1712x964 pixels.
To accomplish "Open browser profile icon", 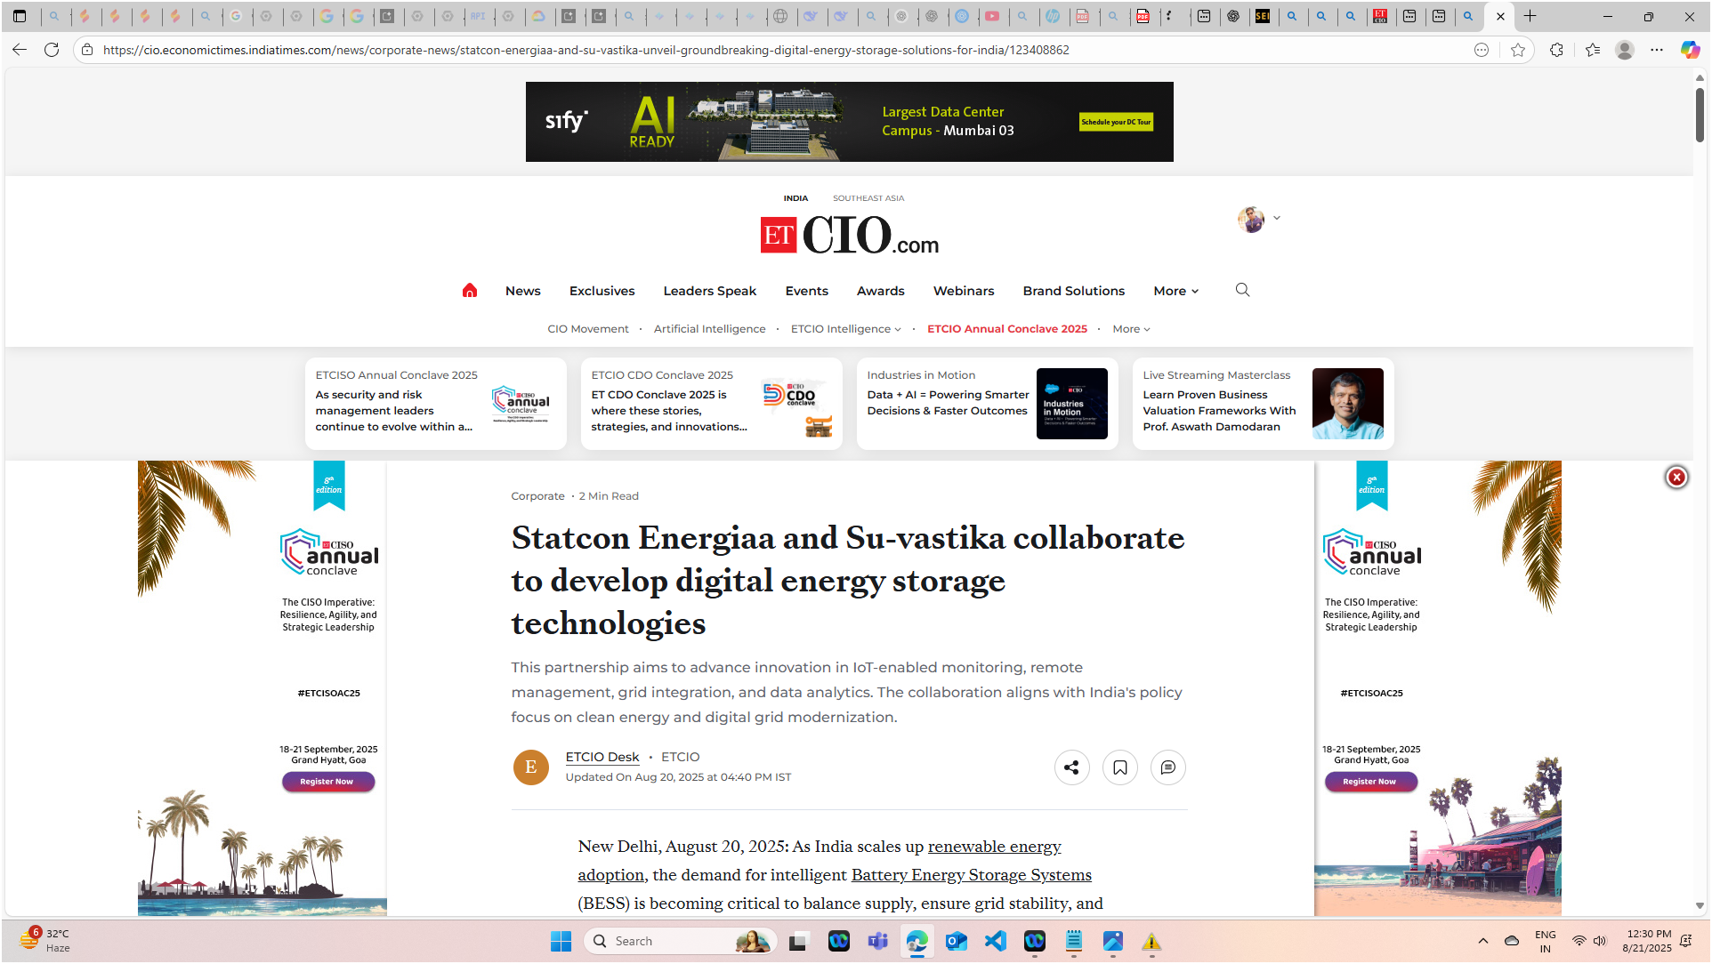I will 1625,50.
